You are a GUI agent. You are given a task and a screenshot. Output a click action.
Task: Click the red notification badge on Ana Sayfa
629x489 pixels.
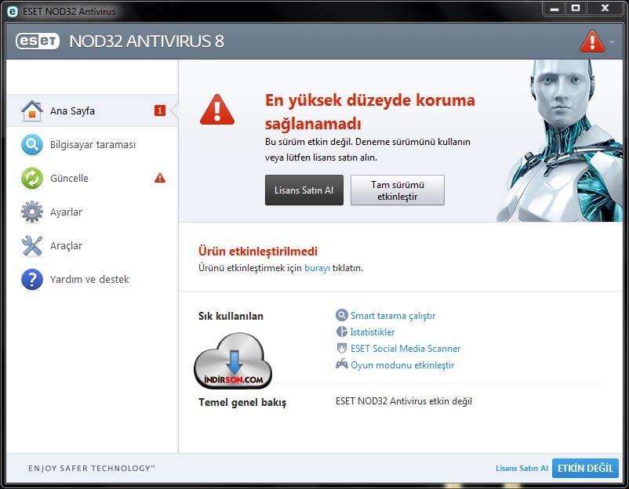[160, 110]
